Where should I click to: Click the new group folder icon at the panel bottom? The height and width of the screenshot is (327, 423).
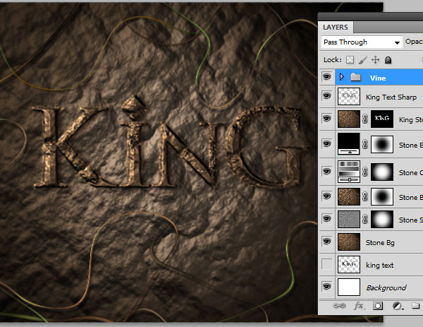coord(416,306)
